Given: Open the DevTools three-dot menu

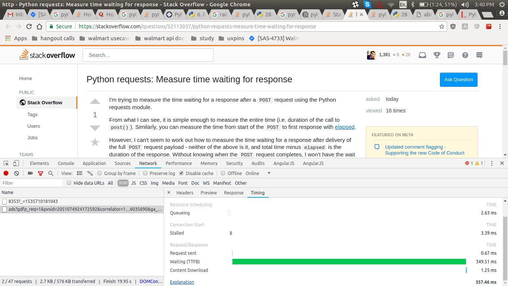Looking at the screenshot, I should coord(492,163).
